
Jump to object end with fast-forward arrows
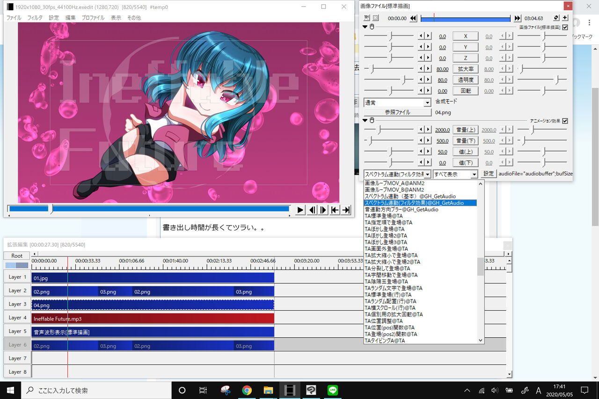(x=517, y=18)
